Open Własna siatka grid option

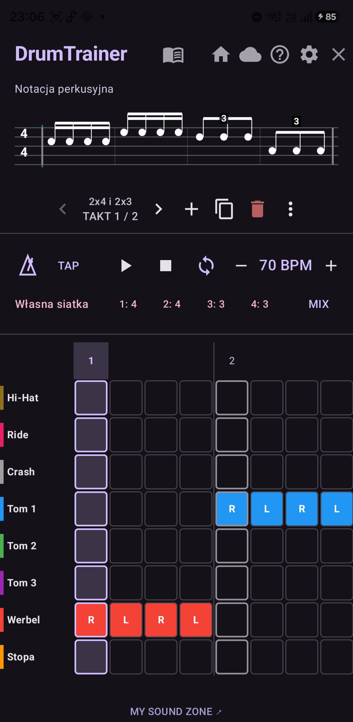(52, 304)
